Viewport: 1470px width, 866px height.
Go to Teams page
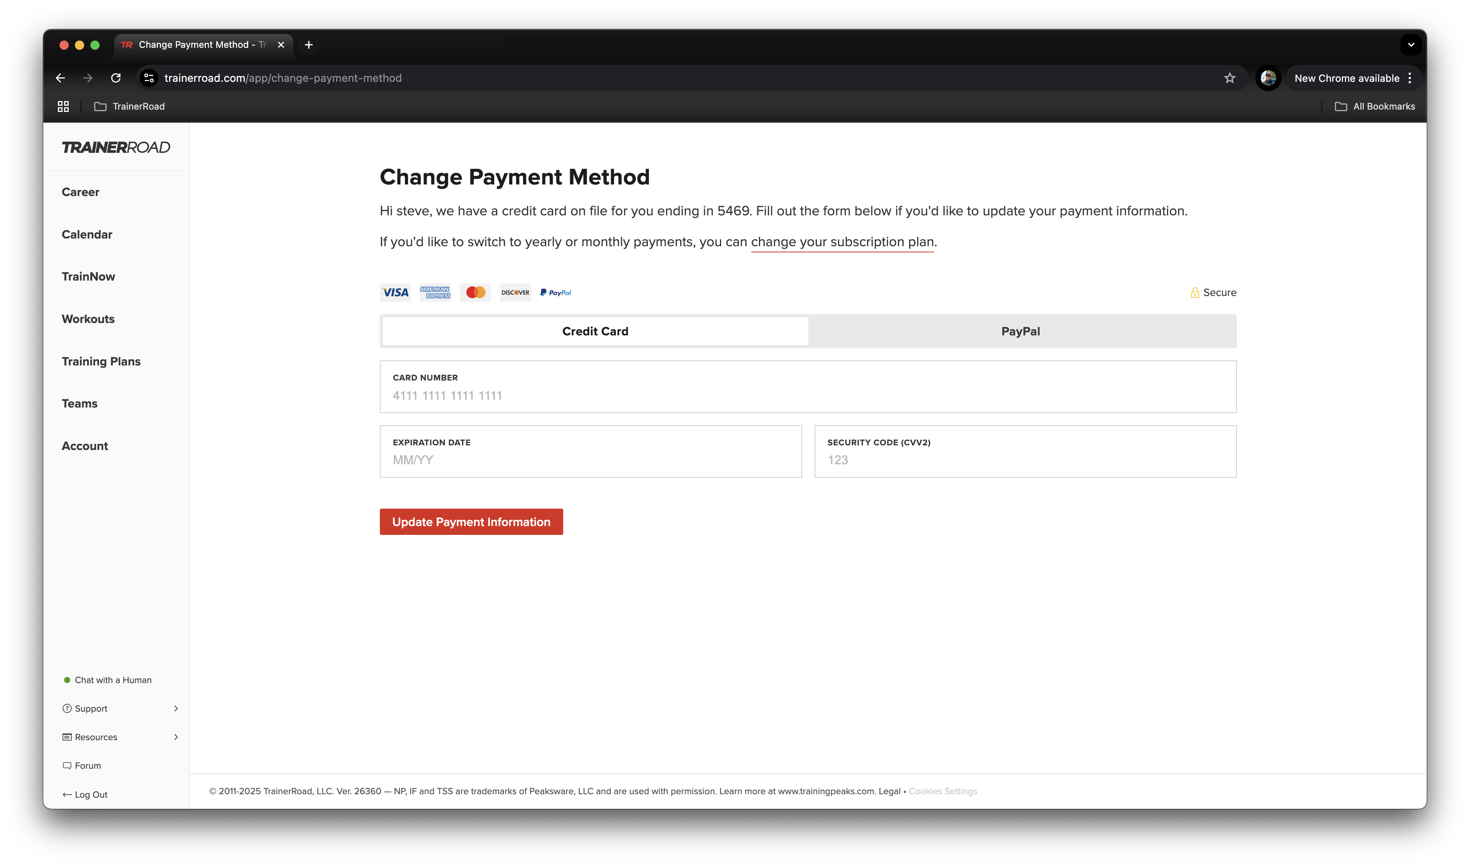coord(80,404)
